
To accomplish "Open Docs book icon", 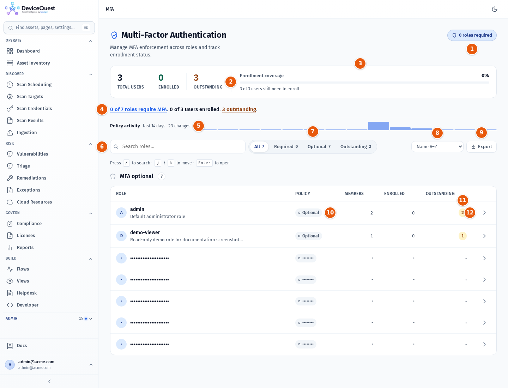I will point(10,346).
